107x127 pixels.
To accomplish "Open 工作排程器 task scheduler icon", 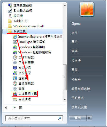I will tap(15, 58).
